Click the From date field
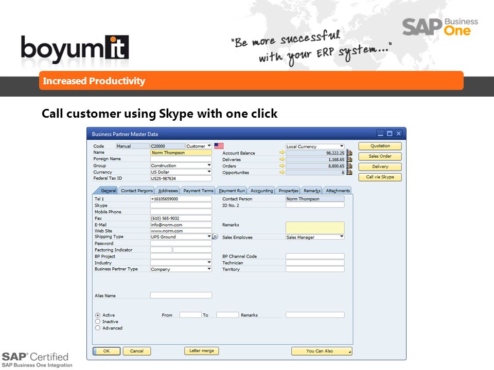This screenshot has height=370, width=494. pos(190,314)
